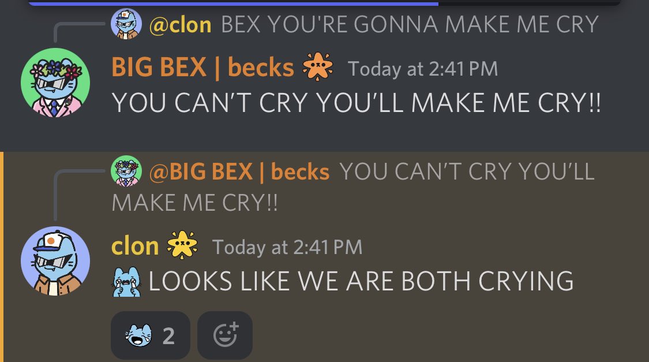
Task: Click the blue progress bar at the top
Action: pyautogui.click(x=234, y=3)
